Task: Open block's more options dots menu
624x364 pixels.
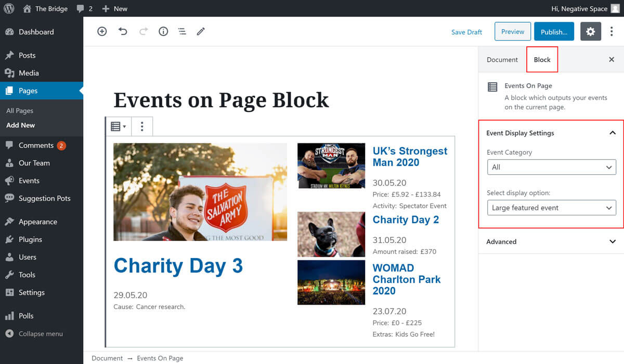Action: pyautogui.click(x=142, y=127)
